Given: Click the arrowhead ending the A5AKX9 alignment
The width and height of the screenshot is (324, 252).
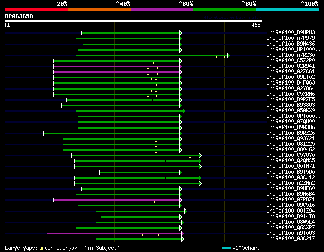Looking at the screenshot, I should [x=184, y=111].
